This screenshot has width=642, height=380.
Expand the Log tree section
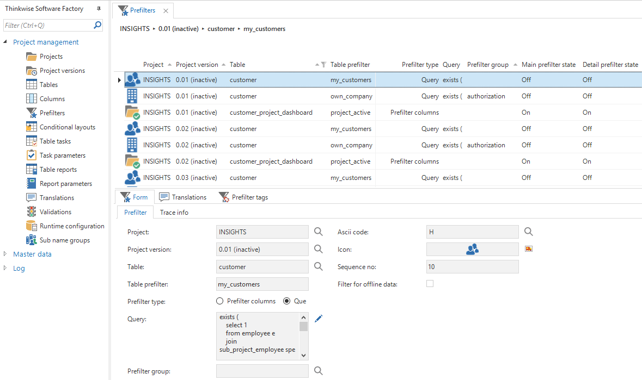(5, 268)
